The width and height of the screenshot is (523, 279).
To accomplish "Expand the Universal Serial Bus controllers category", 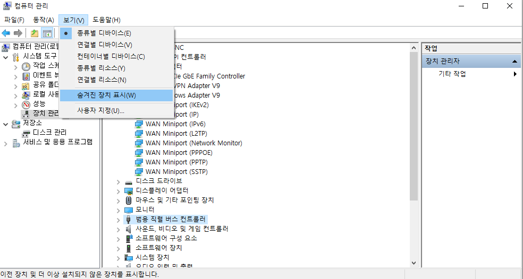I will pos(119,220).
